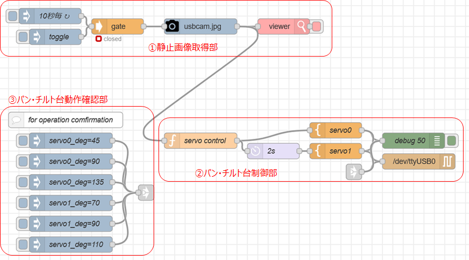Click the list icon on debug 50 node
Image resolution: width=469 pixels, height=260 pixels.
tap(437, 141)
